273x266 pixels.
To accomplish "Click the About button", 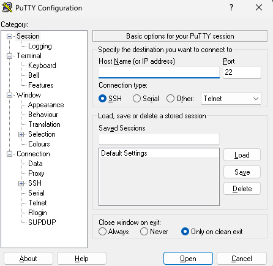I will (x=28, y=259).
